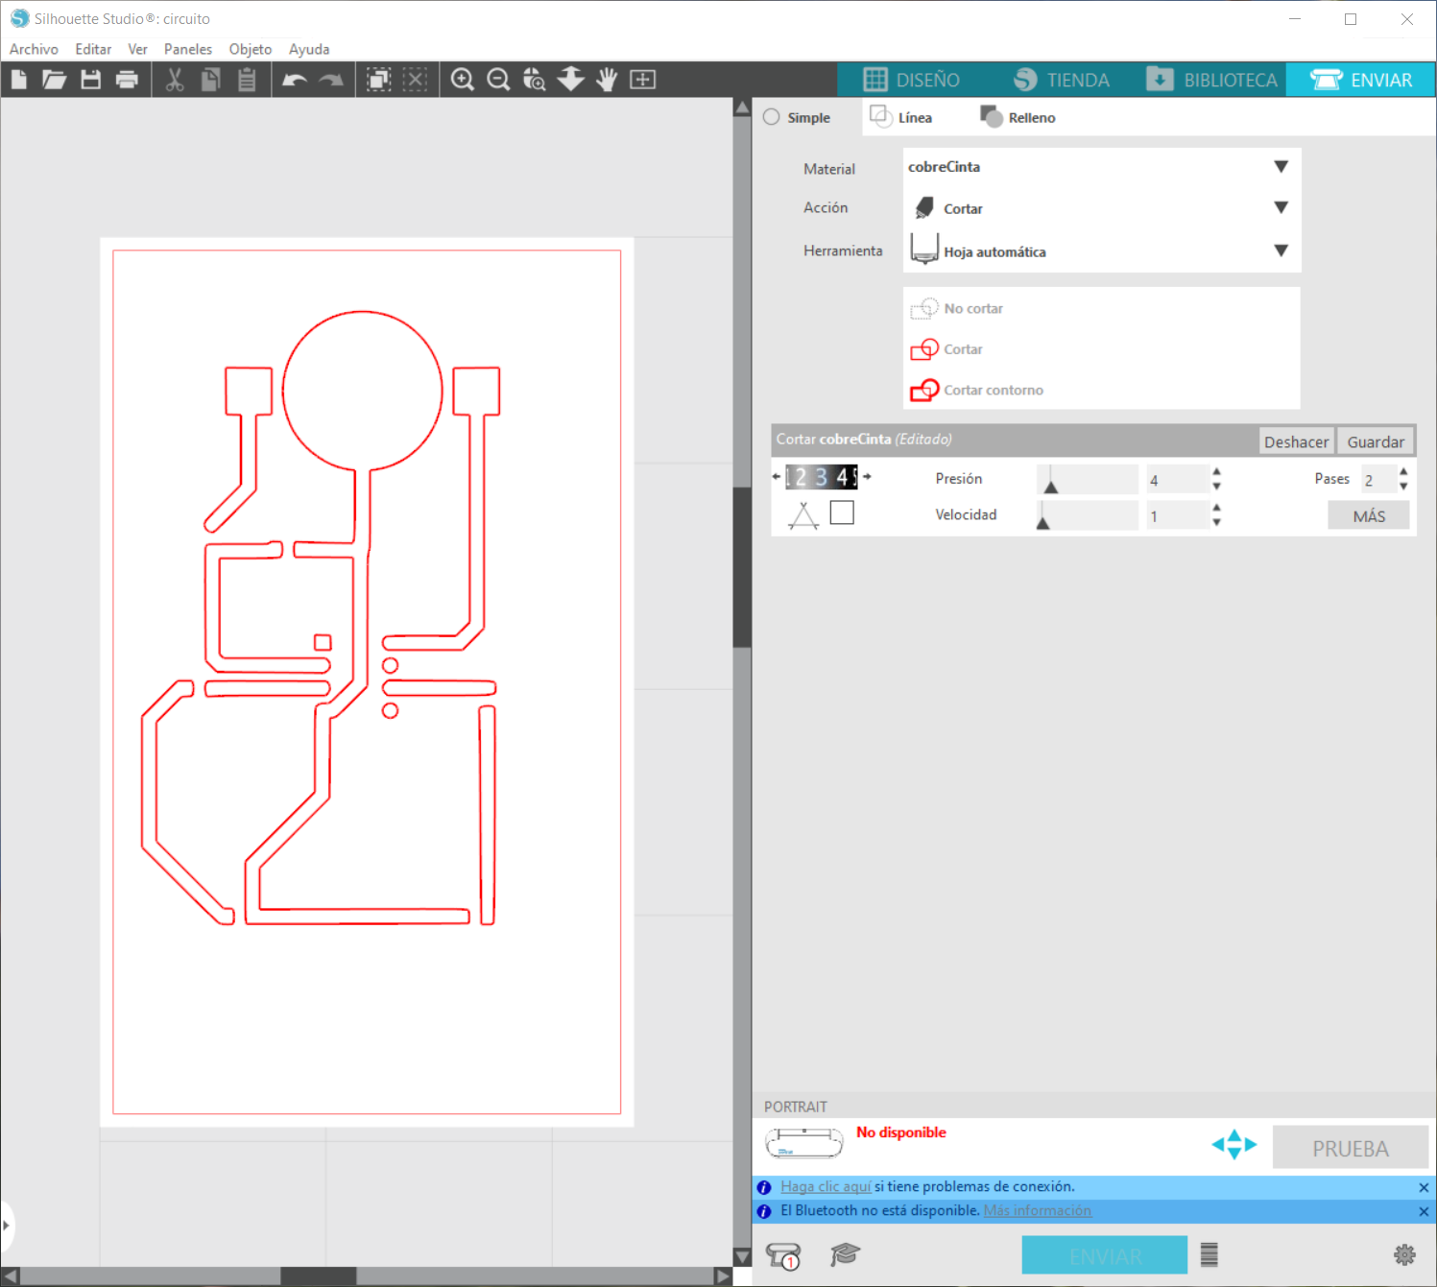Open settings with the gear icon
1437x1287 pixels.
1404,1254
